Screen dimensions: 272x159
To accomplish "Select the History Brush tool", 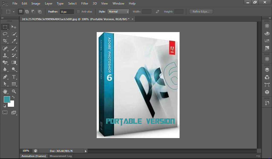I will [x=14, y=55].
